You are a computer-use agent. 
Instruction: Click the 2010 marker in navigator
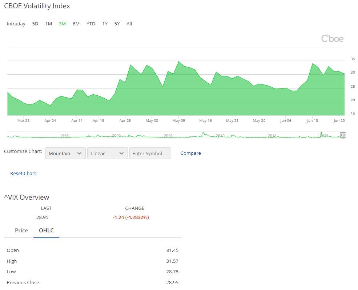220,136
